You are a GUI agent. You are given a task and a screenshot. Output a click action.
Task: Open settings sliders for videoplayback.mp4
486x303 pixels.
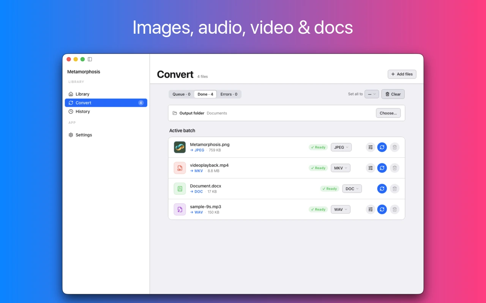coord(371,168)
